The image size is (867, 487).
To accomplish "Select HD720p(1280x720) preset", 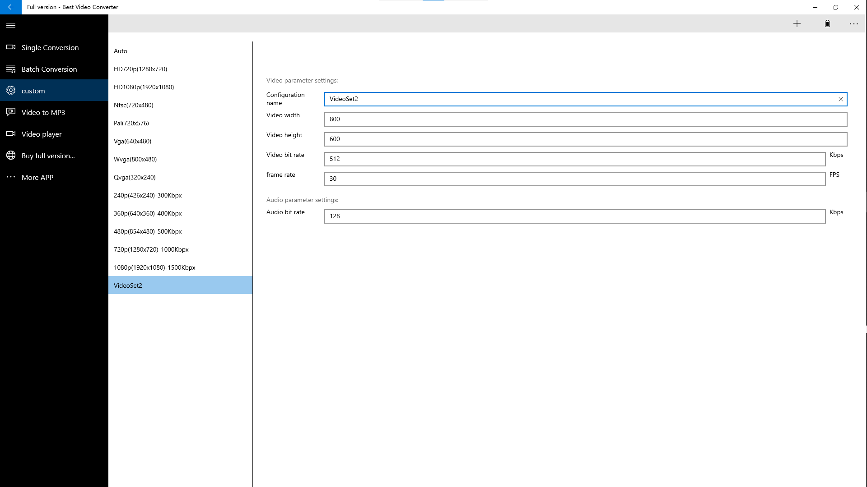I will click(180, 69).
